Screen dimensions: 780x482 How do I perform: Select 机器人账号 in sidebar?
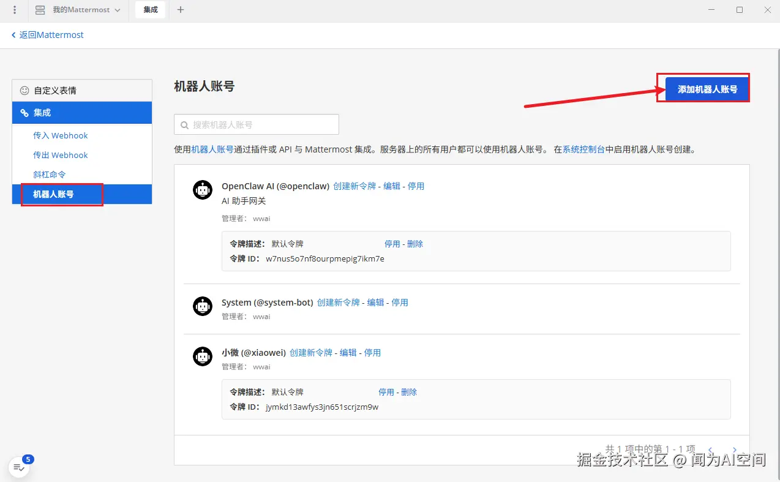(82, 194)
